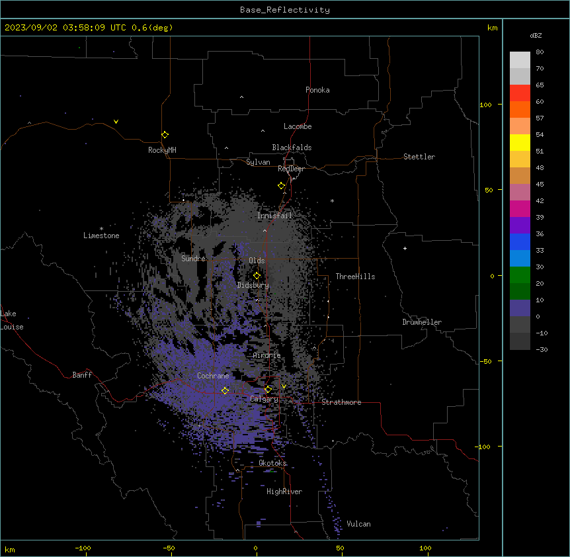Image resolution: width=570 pixels, height=557 pixels.
Task: Click the asterisk marker east of Innisfail
Action: pos(332,200)
